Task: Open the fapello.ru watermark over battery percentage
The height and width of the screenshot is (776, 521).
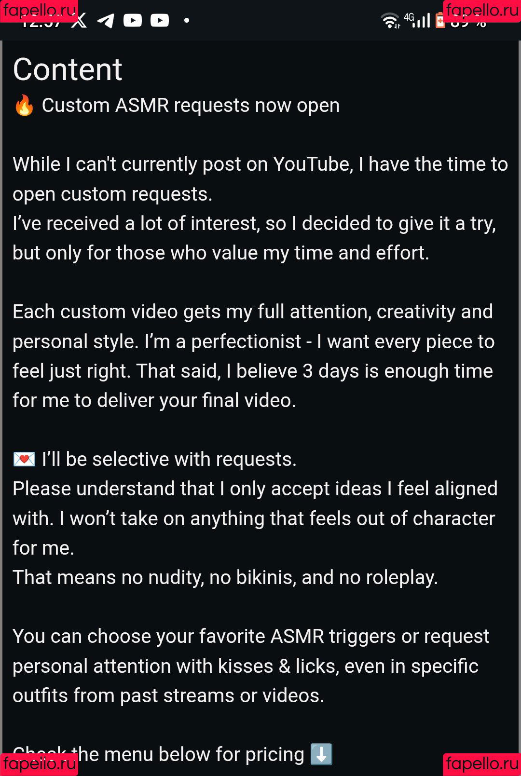Action: (482, 11)
